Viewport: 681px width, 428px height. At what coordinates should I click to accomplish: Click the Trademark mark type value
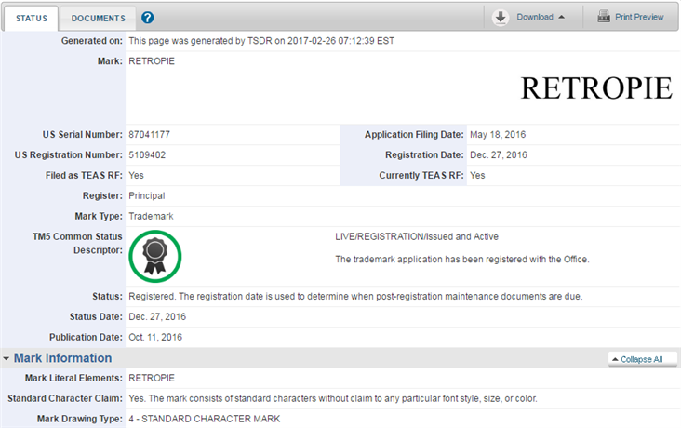151,217
